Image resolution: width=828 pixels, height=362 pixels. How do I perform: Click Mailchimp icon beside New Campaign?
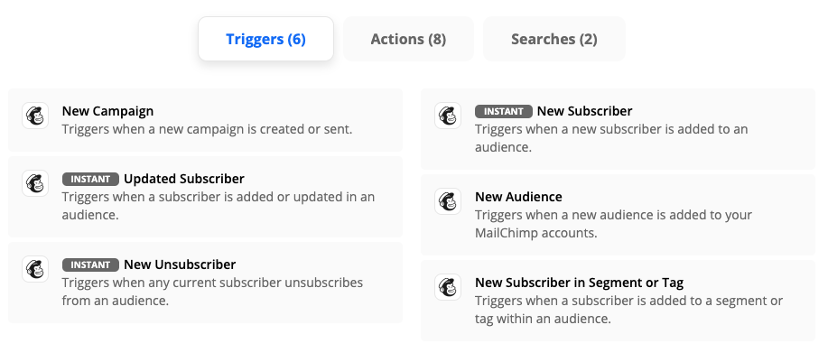point(35,116)
